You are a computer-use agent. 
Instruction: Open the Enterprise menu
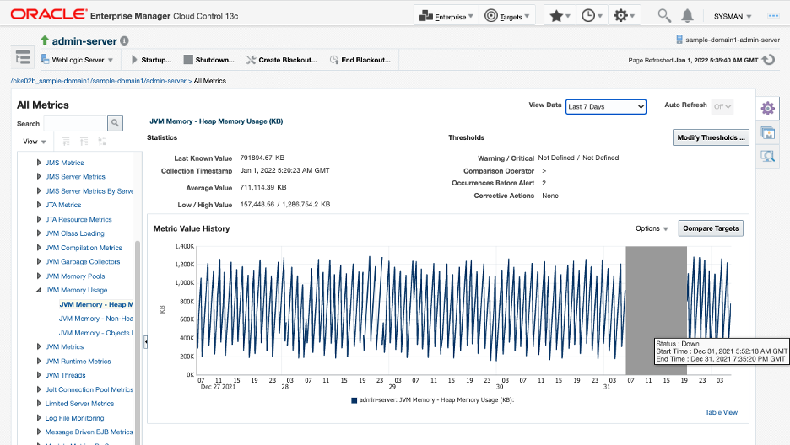pos(446,16)
